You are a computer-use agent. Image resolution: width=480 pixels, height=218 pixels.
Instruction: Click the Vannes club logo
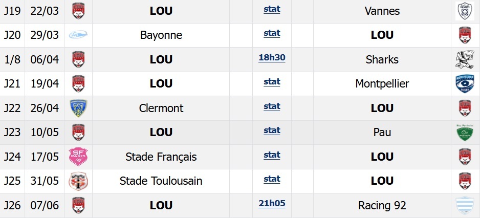465,11
